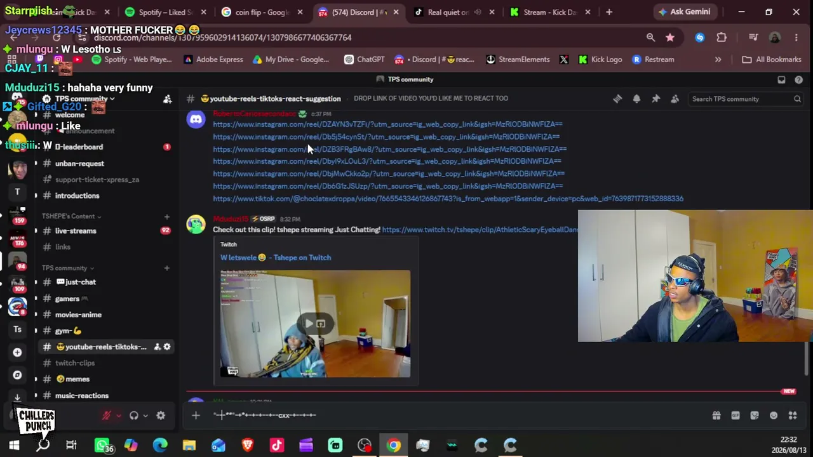
Task: Open the introductions channel
Action: (106, 195)
